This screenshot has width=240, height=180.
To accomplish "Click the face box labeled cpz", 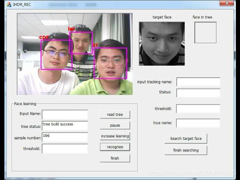I will click(56, 55).
